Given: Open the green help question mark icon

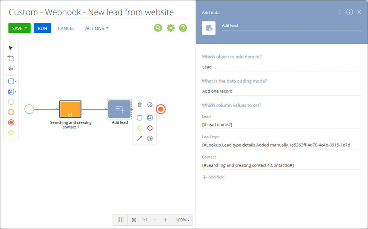Looking at the screenshot, I should point(183,28).
